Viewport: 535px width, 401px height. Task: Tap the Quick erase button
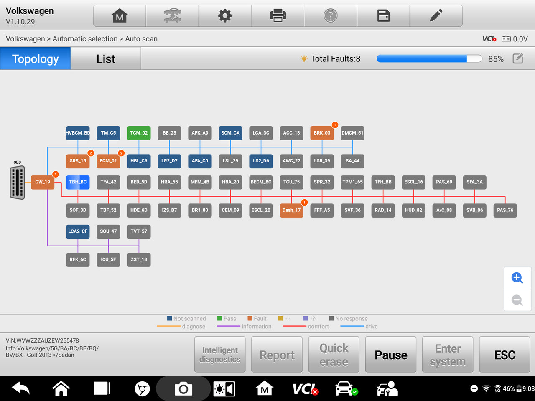pyautogui.click(x=334, y=355)
